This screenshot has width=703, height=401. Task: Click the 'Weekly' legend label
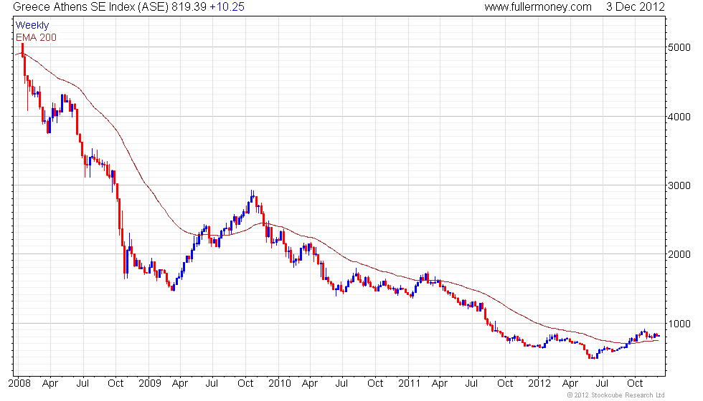(x=32, y=25)
